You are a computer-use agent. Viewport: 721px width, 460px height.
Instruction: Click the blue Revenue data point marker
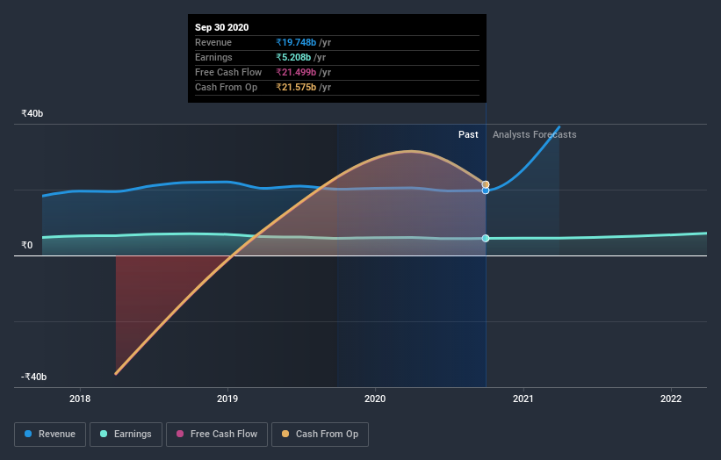(x=486, y=190)
